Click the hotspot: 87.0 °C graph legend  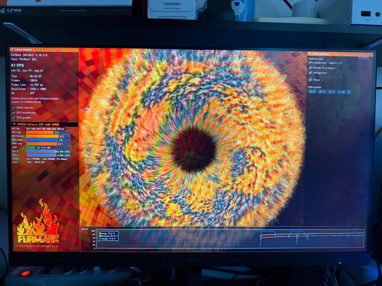(109, 236)
